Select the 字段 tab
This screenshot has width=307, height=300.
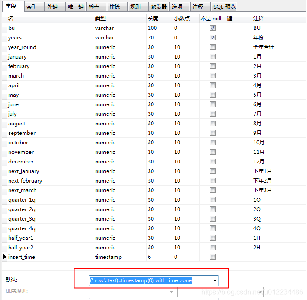click(x=13, y=7)
